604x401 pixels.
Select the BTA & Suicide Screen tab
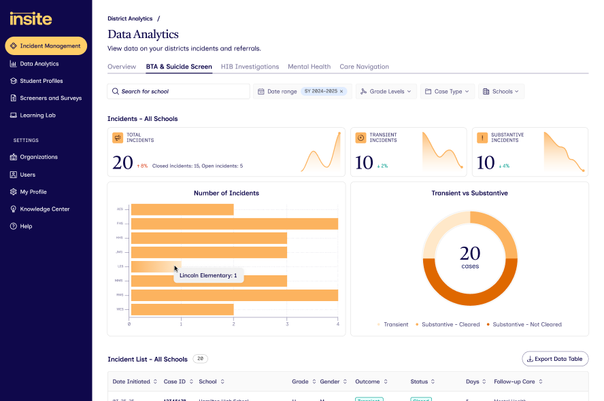point(179,67)
